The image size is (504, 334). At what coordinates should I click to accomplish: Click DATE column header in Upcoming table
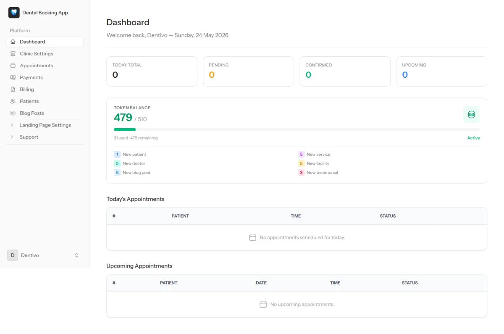tap(261, 283)
